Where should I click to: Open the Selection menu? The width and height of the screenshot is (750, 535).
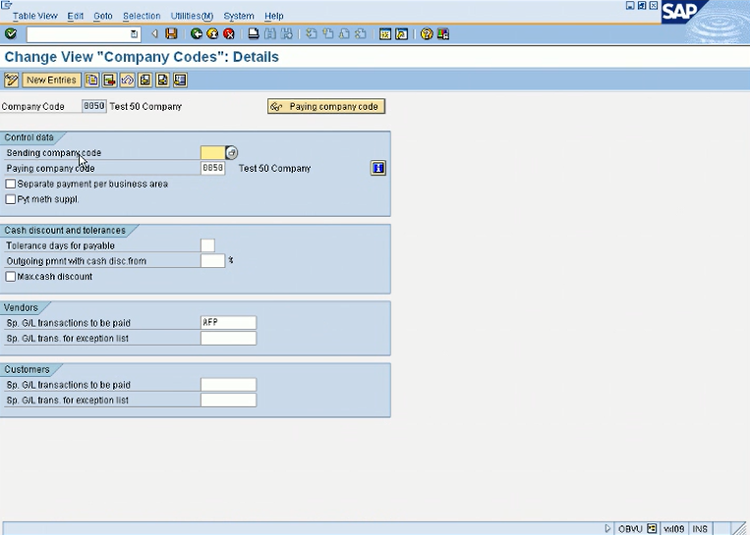click(142, 16)
